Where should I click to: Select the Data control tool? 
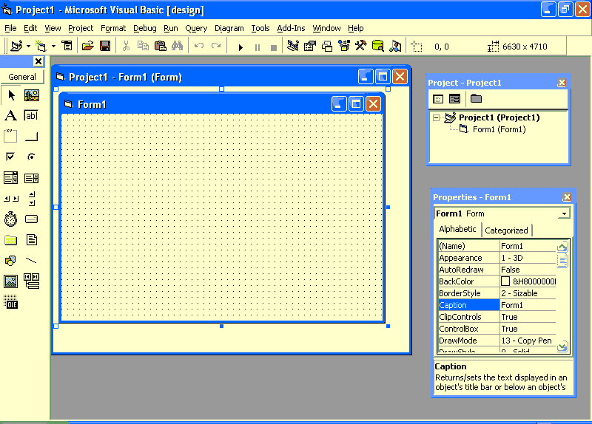pyautogui.click(x=32, y=281)
